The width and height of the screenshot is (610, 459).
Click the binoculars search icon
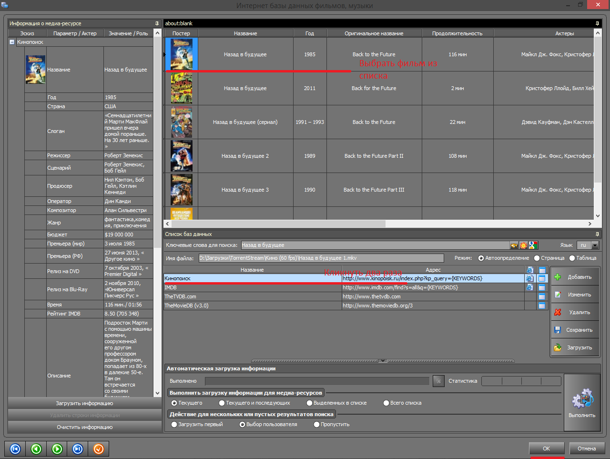(514, 245)
